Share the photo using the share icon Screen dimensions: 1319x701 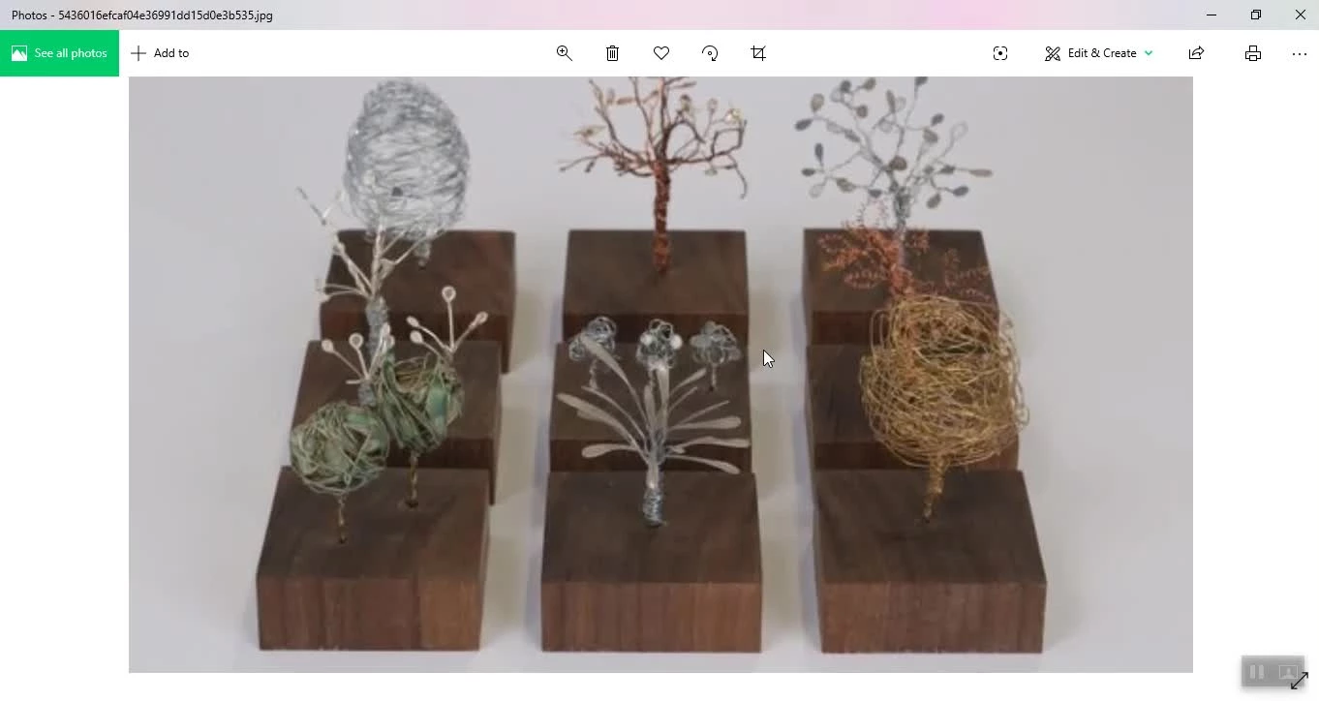click(x=1197, y=53)
